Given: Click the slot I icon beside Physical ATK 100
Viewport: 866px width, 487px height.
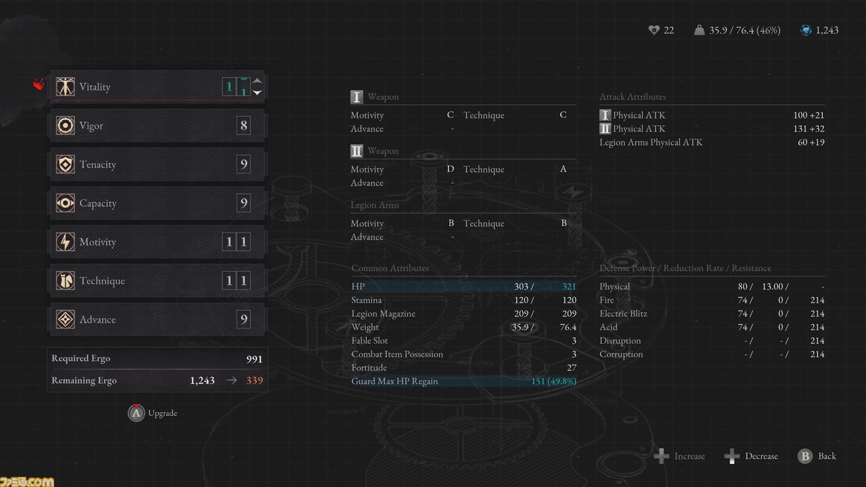Looking at the screenshot, I should [x=605, y=115].
